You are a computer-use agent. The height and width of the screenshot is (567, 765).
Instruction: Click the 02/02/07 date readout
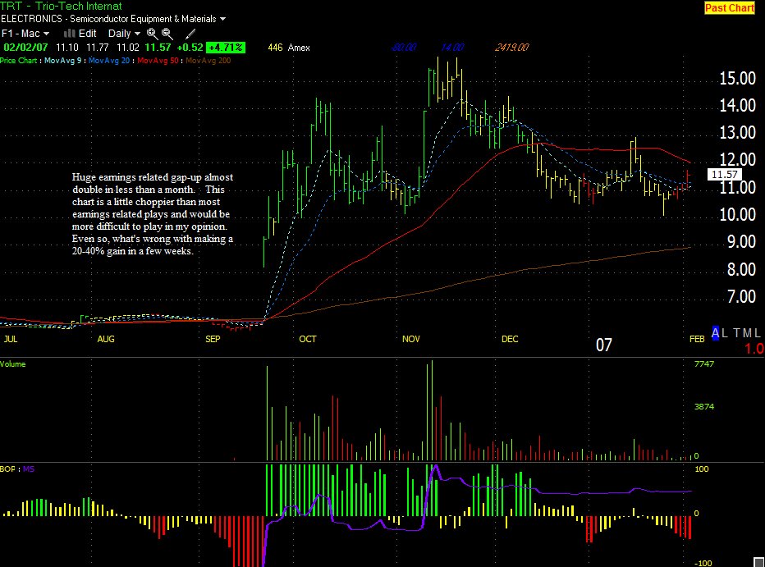pos(26,48)
